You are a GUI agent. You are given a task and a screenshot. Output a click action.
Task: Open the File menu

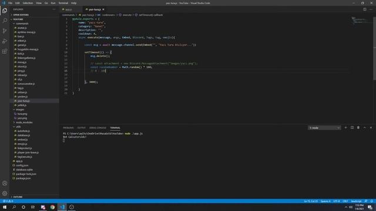[x=11, y=3]
